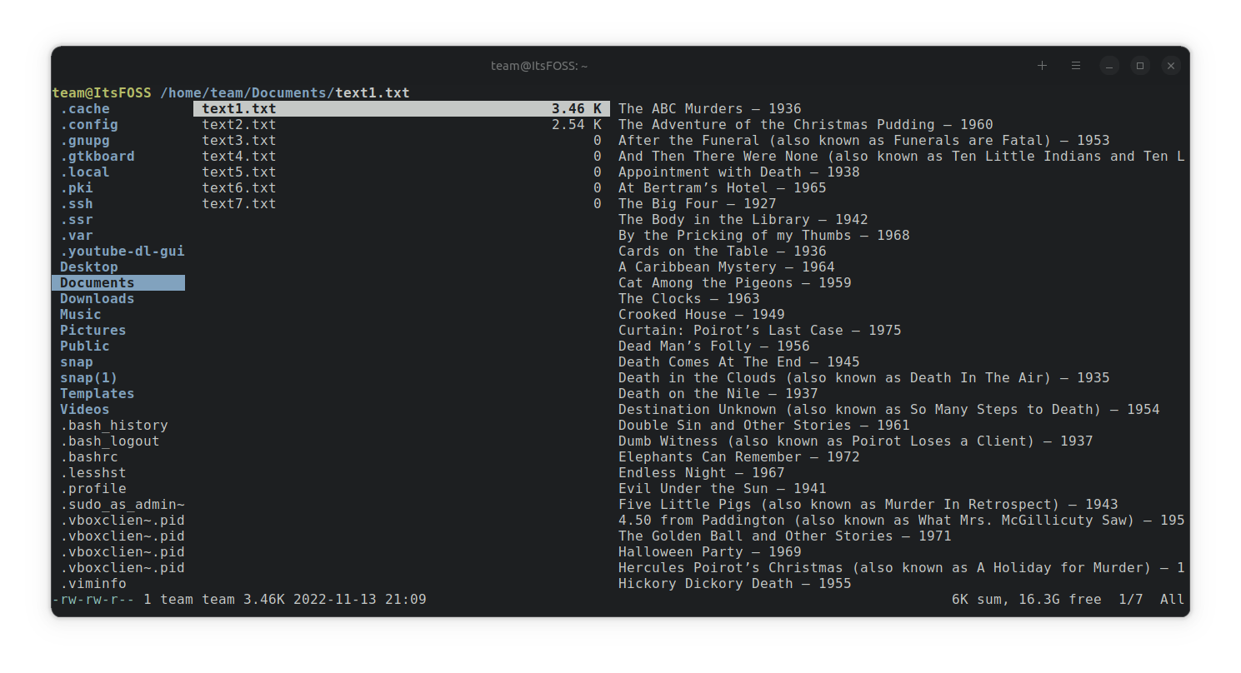Click the 16.3G free space status text
Image resolution: width=1241 pixels, height=673 pixels.
pos(1058,599)
